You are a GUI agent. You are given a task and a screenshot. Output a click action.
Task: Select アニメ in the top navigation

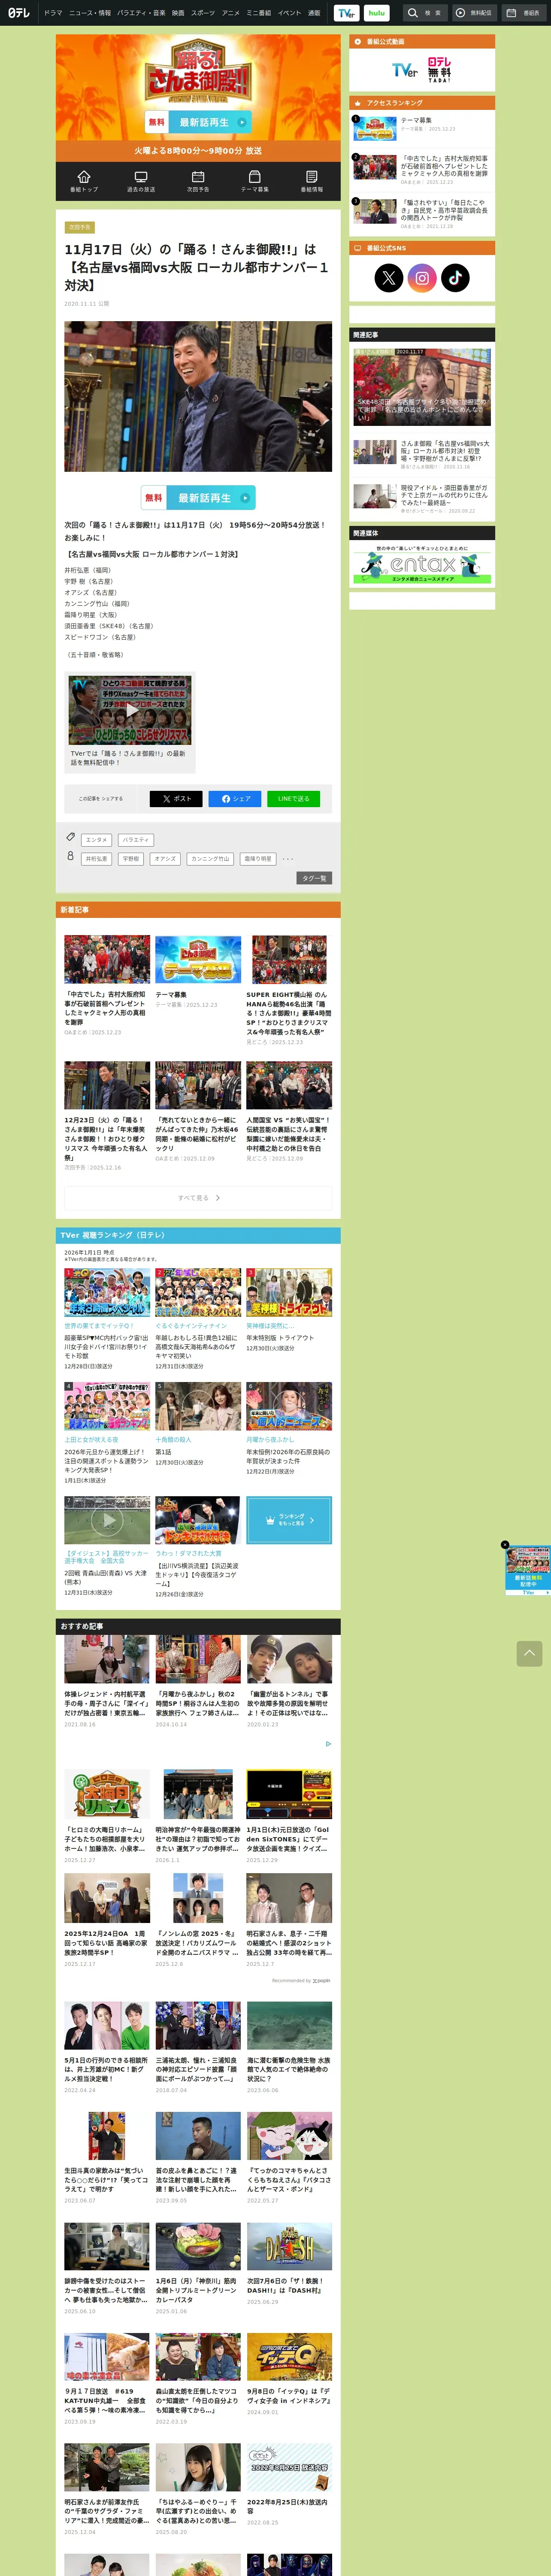coord(231,13)
